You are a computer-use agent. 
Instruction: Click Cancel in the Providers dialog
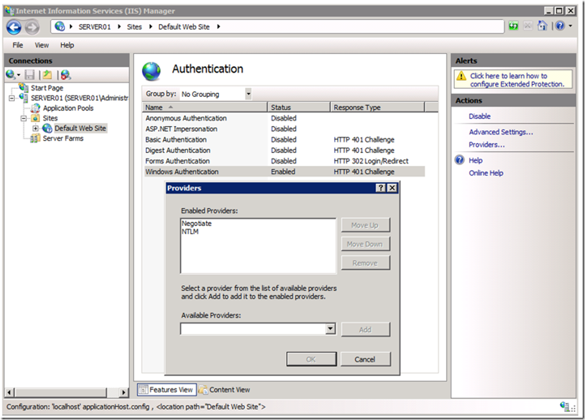(365, 359)
